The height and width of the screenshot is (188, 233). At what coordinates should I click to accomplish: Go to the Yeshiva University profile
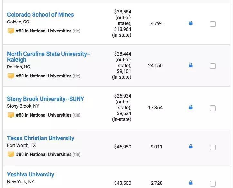pos(31,175)
